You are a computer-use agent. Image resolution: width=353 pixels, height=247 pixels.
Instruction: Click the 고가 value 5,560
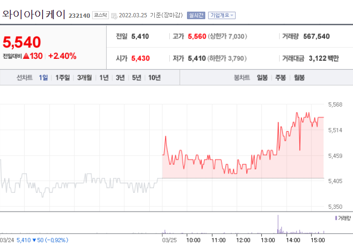(x=197, y=36)
